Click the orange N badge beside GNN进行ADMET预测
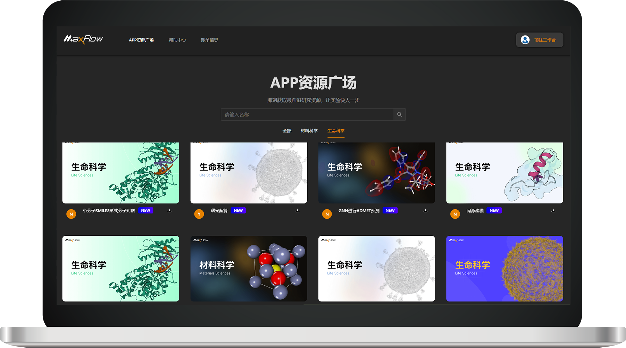This screenshot has width=626, height=348. (327, 214)
